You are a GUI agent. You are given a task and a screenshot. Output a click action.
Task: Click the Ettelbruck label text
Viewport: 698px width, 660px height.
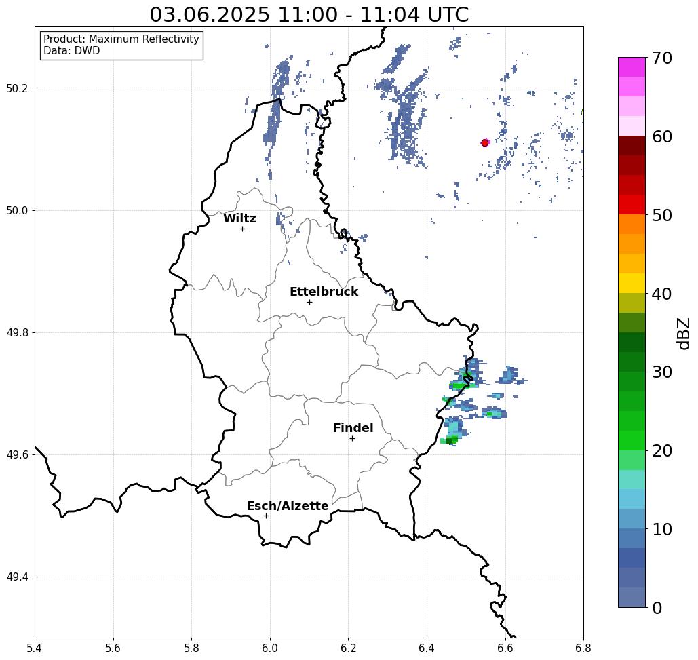[324, 292]
